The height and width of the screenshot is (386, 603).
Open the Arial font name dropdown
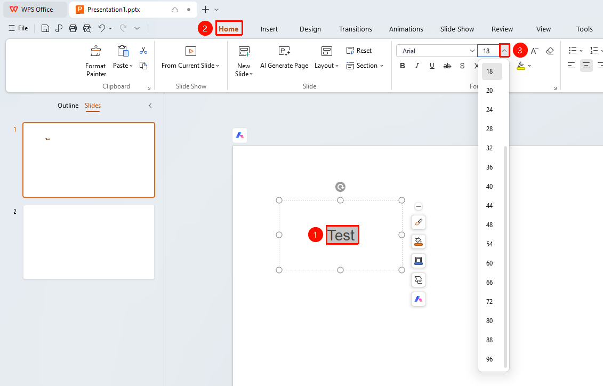pyautogui.click(x=472, y=51)
